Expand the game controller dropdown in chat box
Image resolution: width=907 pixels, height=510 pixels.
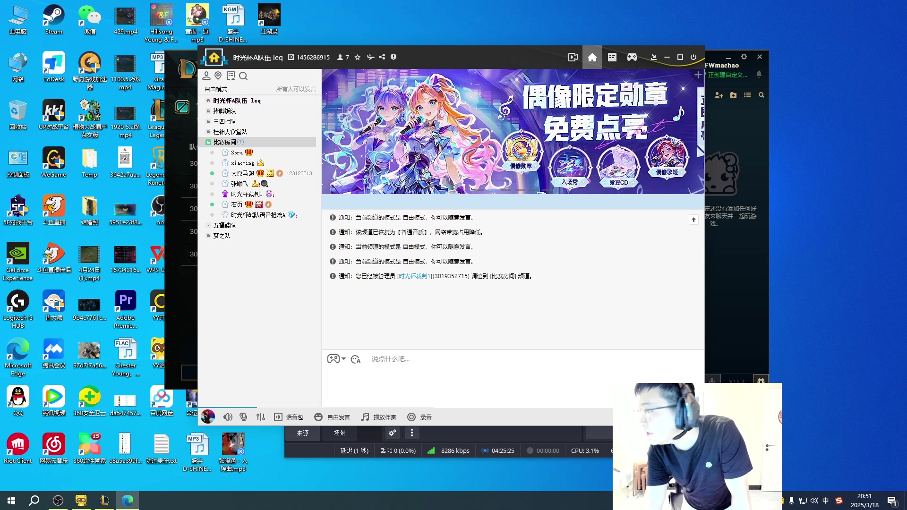point(343,359)
